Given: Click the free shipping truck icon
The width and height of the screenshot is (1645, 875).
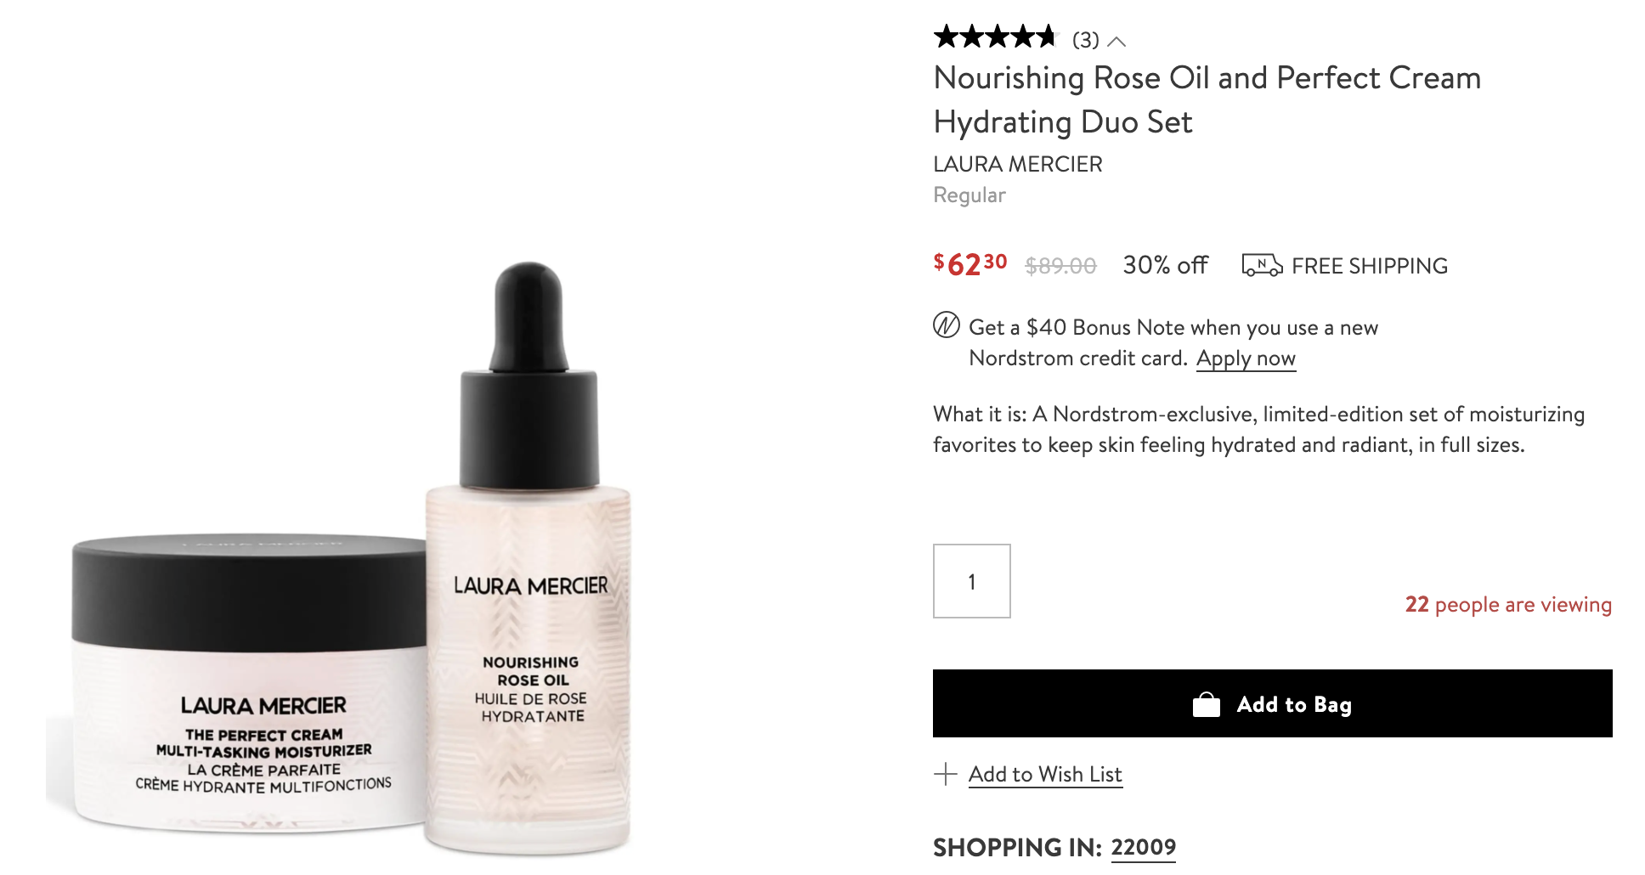Looking at the screenshot, I should pos(1262,266).
